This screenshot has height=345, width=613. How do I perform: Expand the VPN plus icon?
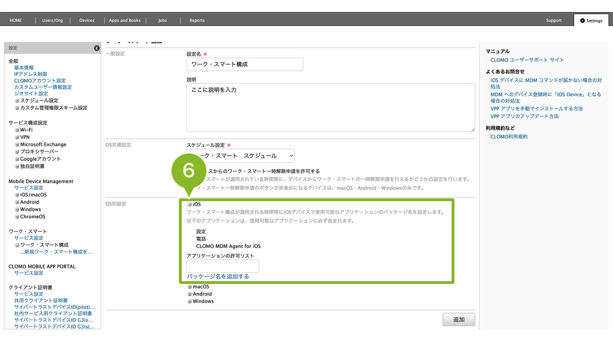pos(17,137)
